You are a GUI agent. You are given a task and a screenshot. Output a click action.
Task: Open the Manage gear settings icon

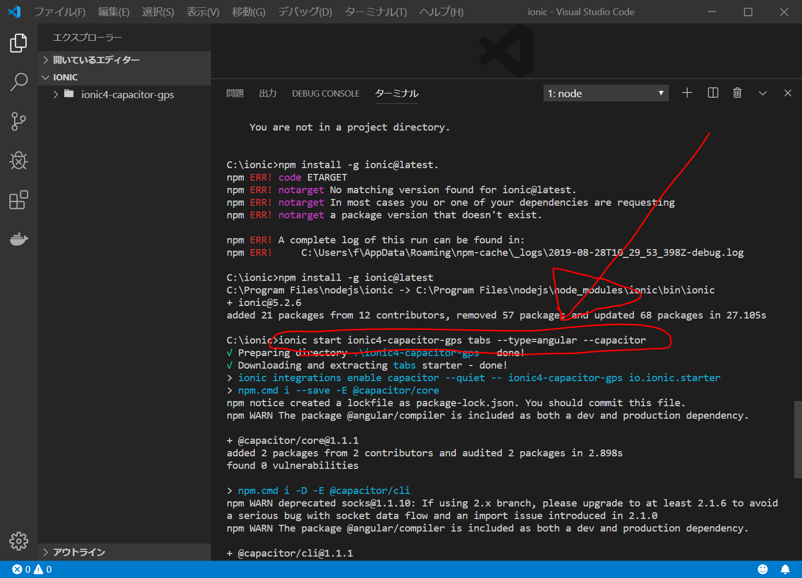point(19,541)
